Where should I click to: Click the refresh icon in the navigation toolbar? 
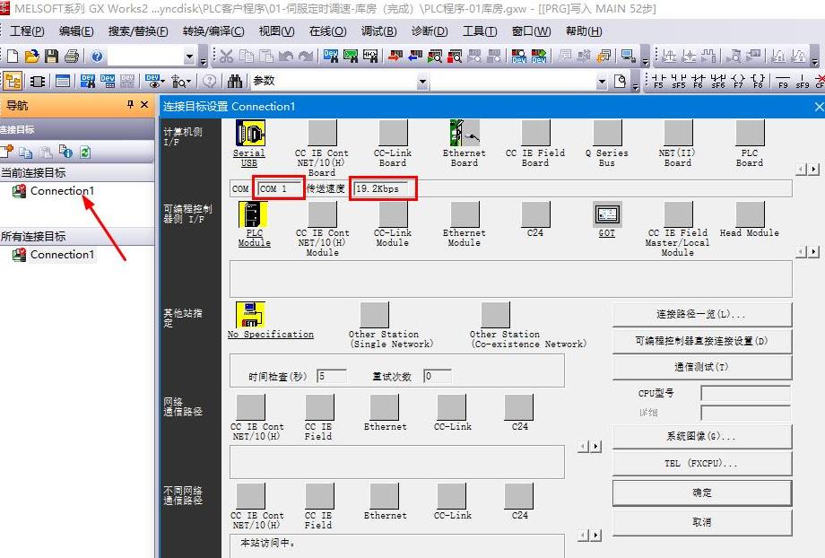84,153
